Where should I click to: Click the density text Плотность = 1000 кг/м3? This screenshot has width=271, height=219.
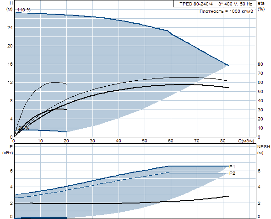coord(226,11)
